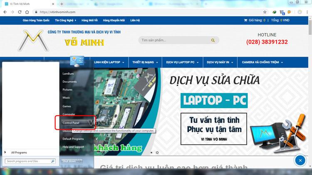Close the Vi Tính Võ Minh tab
This screenshot has width=312, height=175.
click(x=53, y=4)
